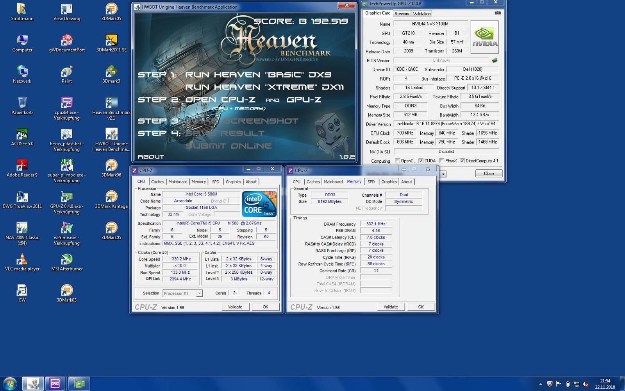Toggle the CUDA checkbox in GPU-Z
Image resolution: width=625 pixels, height=391 pixels.
(421, 161)
